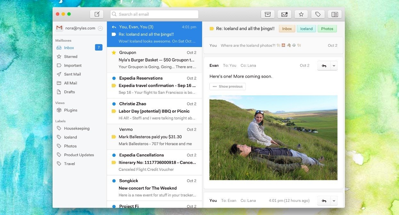Open the Project Fi email row
The width and height of the screenshot is (399, 215).
(x=154, y=204)
